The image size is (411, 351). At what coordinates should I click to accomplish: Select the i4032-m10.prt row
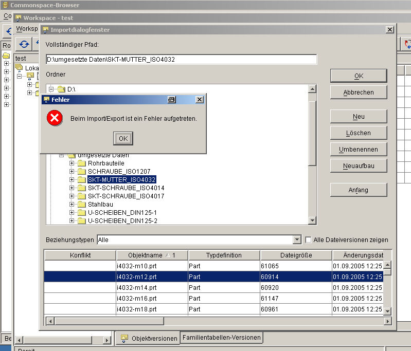(x=213, y=266)
